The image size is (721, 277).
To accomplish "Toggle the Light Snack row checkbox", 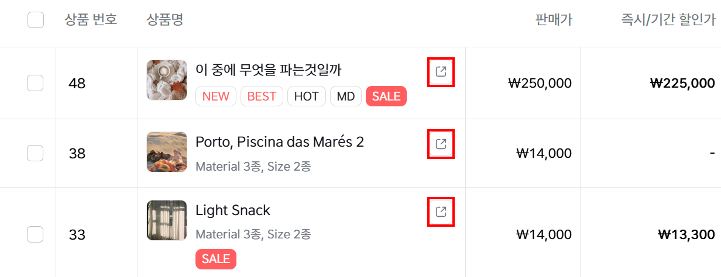I will pos(35,234).
